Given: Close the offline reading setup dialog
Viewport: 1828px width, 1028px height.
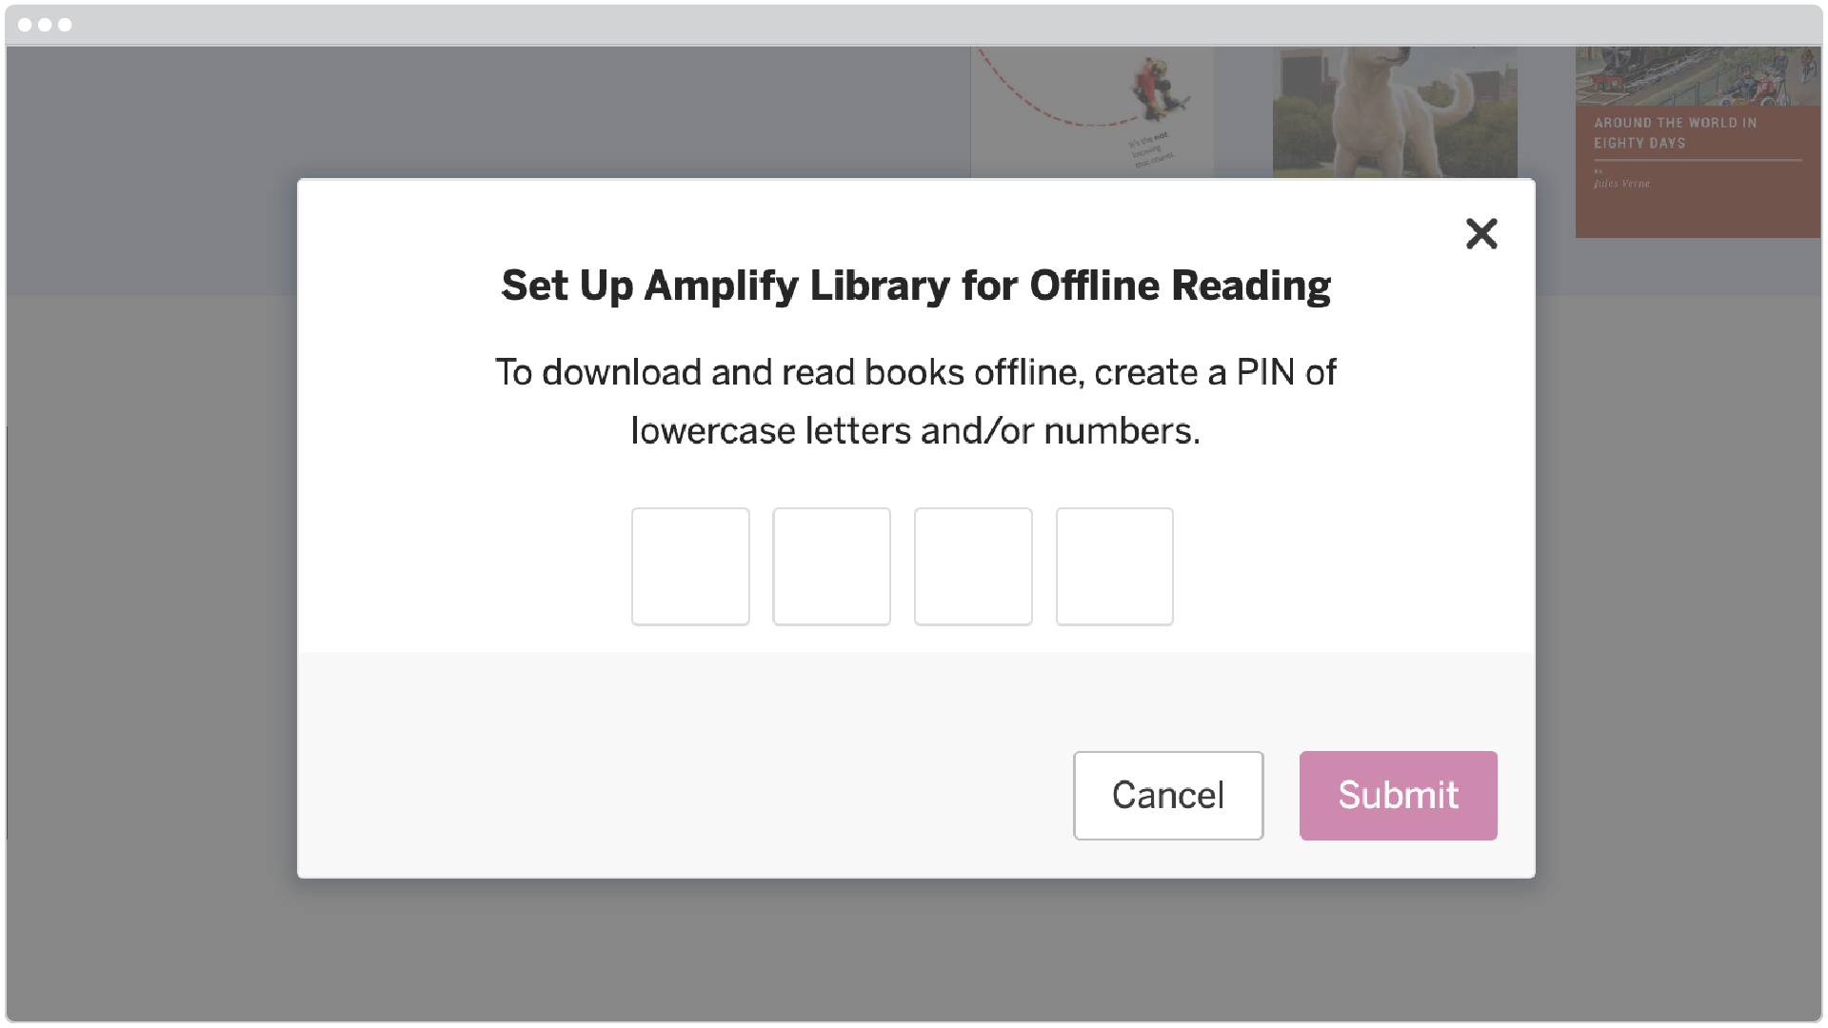Looking at the screenshot, I should click(1482, 233).
